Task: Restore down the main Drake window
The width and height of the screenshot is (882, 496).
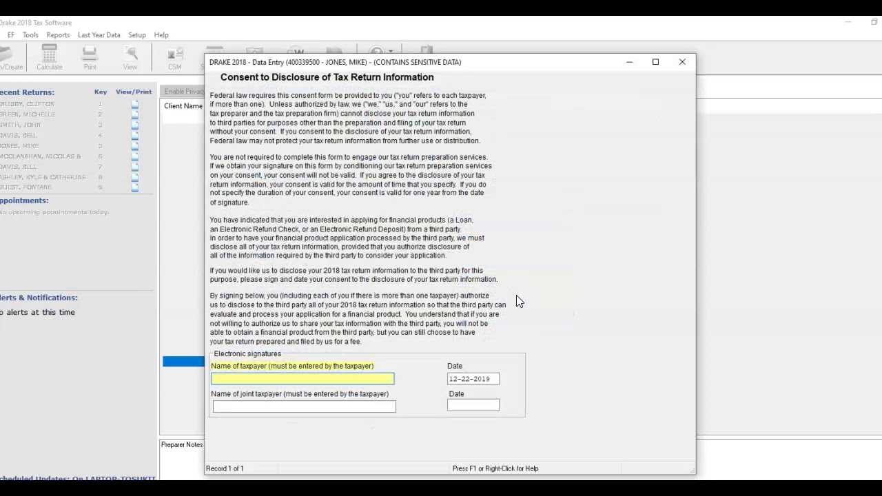Action: [874, 22]
